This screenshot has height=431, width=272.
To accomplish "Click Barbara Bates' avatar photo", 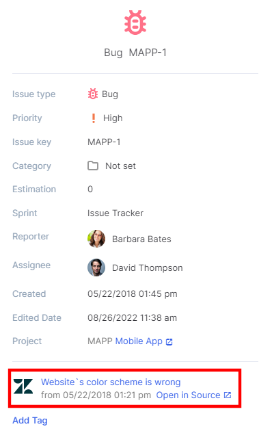I will click(96, 239).
